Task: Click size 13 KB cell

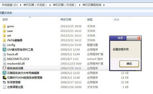Action: pos(125,73)
